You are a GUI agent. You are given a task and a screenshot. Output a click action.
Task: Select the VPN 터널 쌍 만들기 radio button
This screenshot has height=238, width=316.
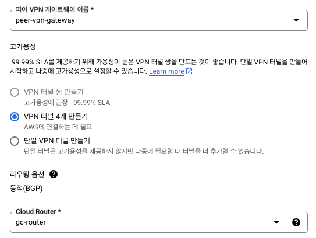click(x=15, y=92)
